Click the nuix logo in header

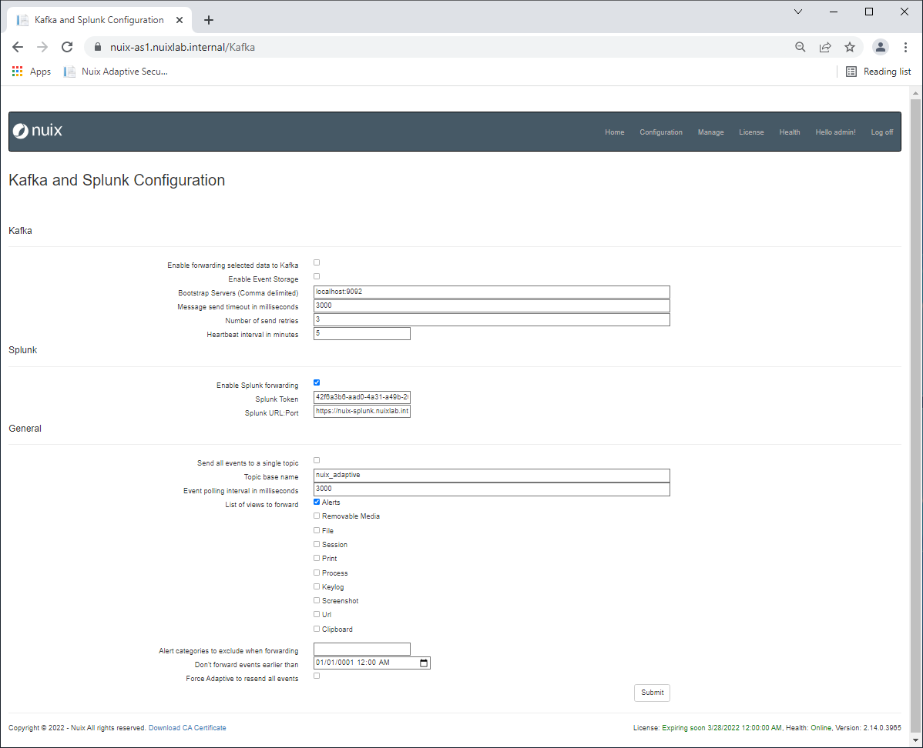[x=38, y=131]
